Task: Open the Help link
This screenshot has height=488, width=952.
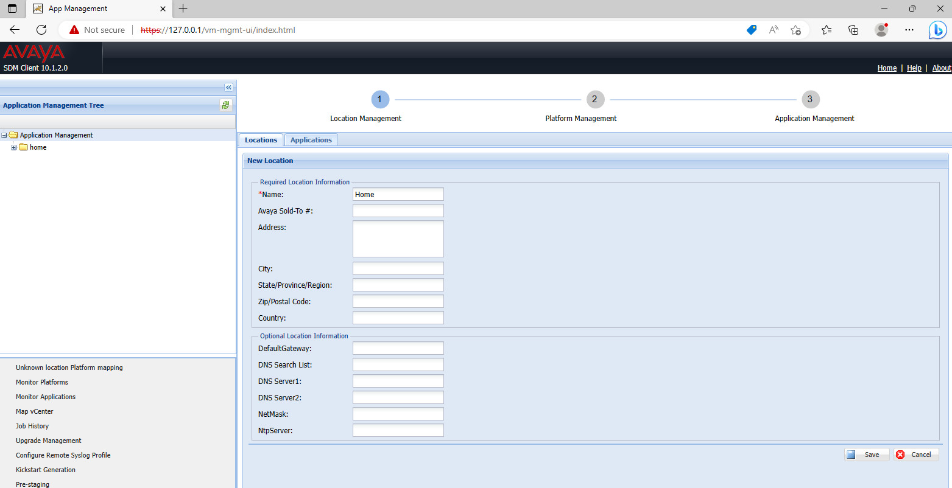Action: (914, 68)
